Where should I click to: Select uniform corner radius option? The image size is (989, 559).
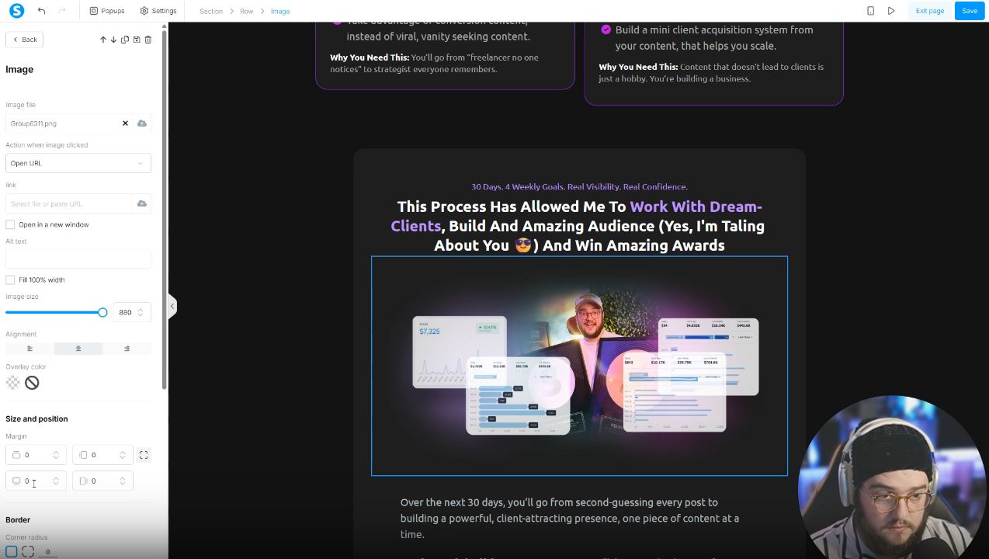(x=12, y=552)
